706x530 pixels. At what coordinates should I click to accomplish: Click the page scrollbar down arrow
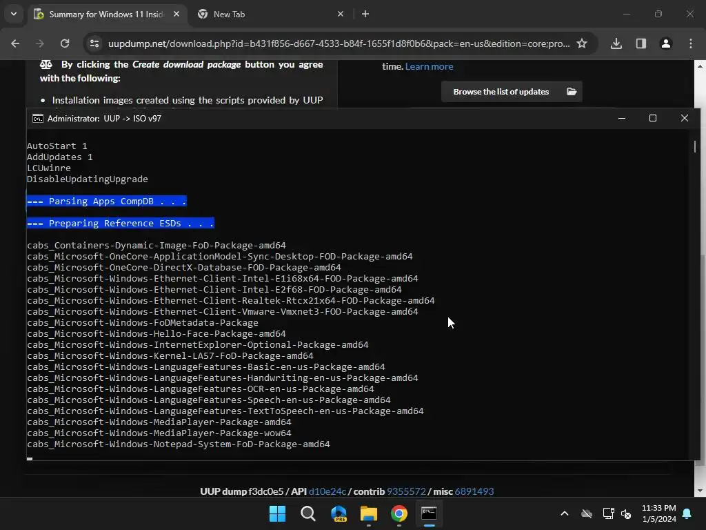700,491
